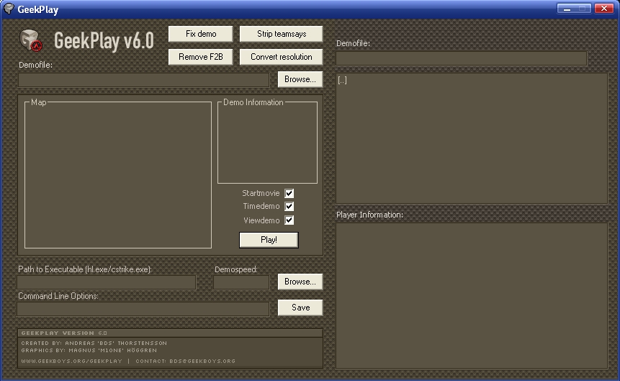Browse for a demofile

click(300, 79)
